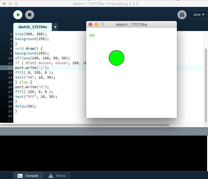Click the text("OFF", 10, 30) line
This screenshot has height=179, width=208.
(x=36, y=97)
